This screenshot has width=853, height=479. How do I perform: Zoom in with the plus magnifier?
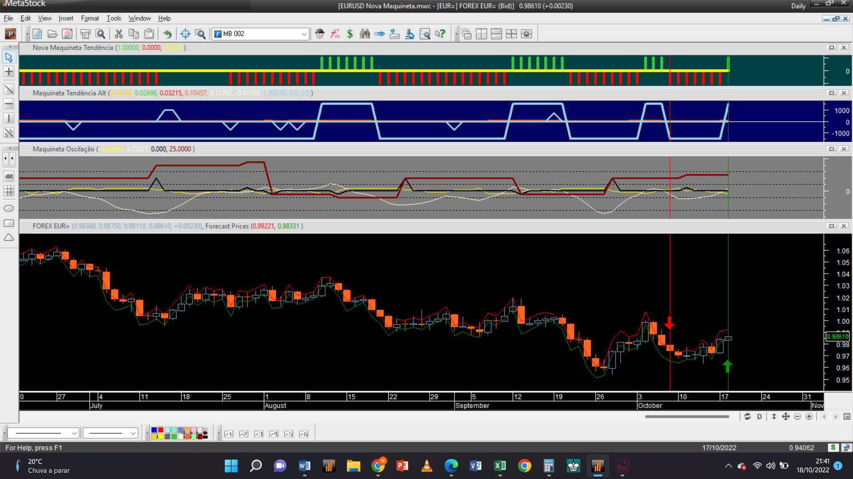pos(809,416)
